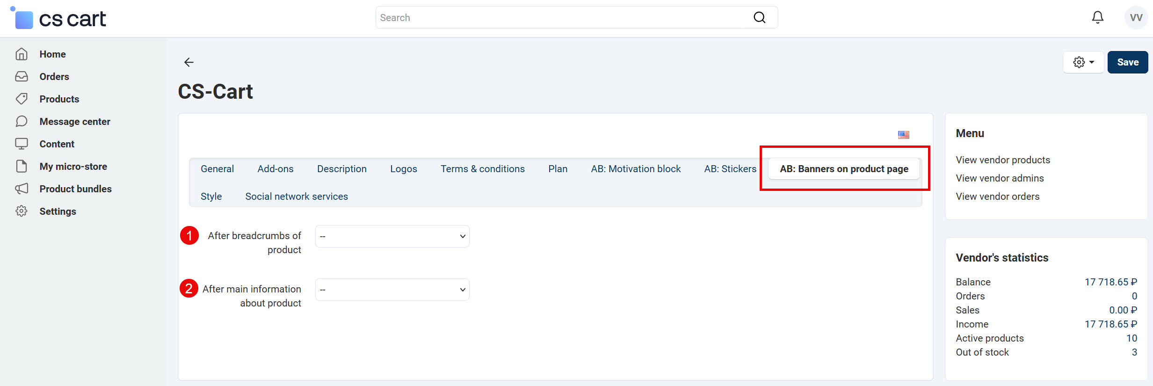
Task: Switch to the Style tab
Action: coord(211,197)
